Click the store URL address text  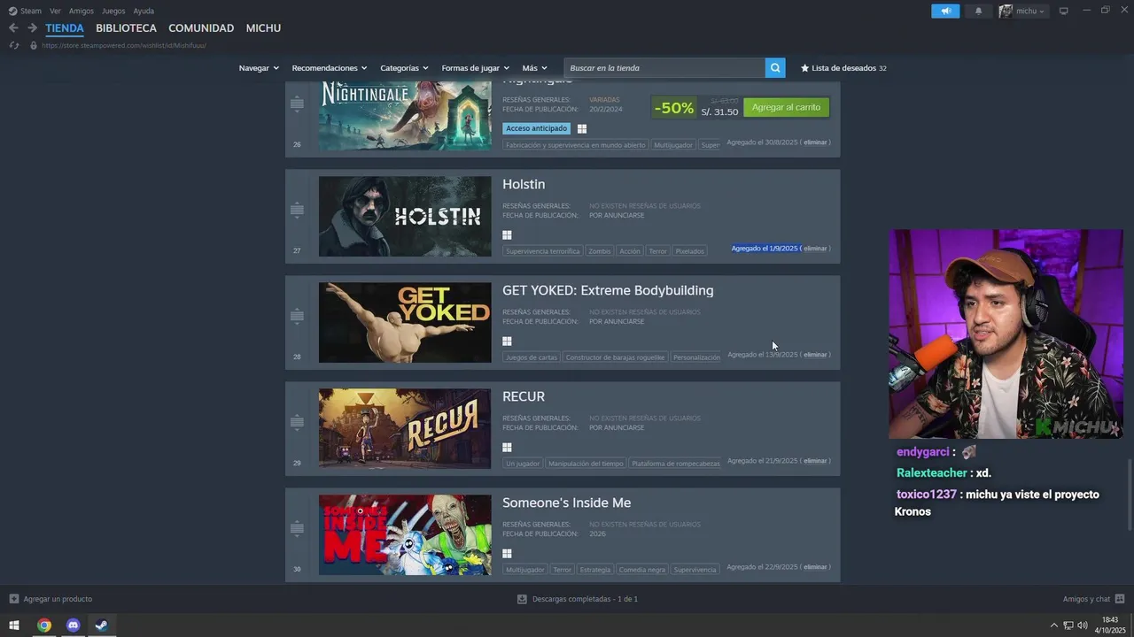124,45
